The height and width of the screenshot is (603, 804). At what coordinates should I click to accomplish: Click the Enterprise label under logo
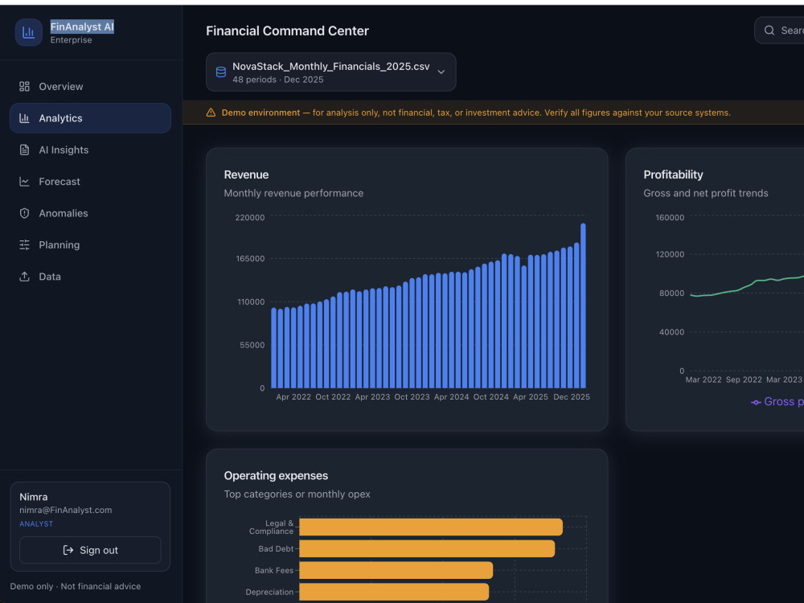click(72, 40)
